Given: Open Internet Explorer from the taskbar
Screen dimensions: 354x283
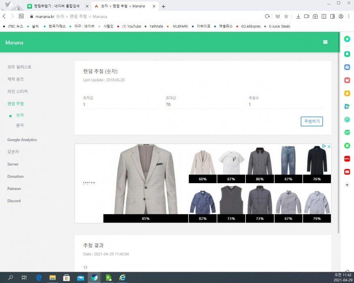Looking at the screenshot, I should click(x=122, y=277).
